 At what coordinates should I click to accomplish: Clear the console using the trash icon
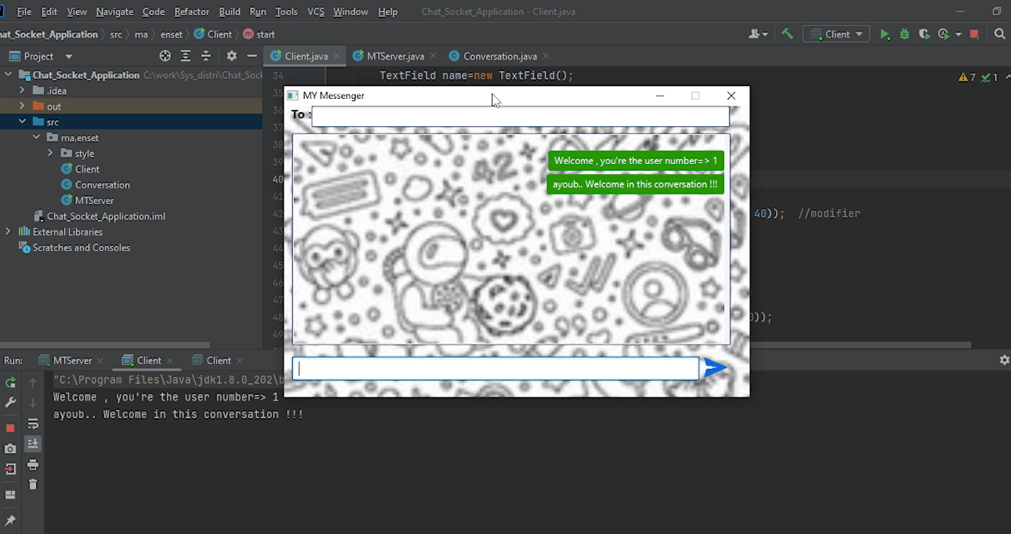tap(33, 486)
